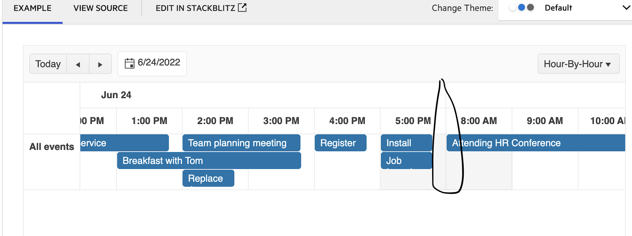Screen dimensions: 632x236
Task: Switch to the EXAMPLE tab
Action: click(32, 8)
